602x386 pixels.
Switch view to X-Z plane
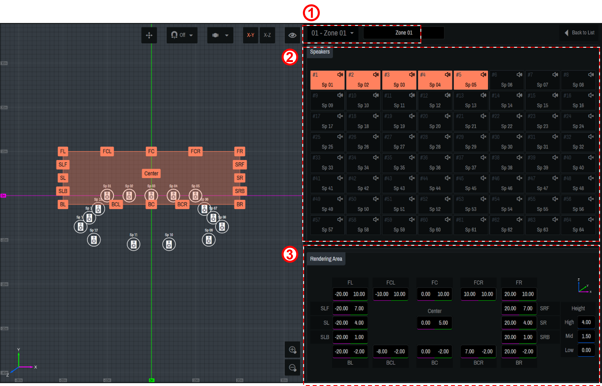267,35
